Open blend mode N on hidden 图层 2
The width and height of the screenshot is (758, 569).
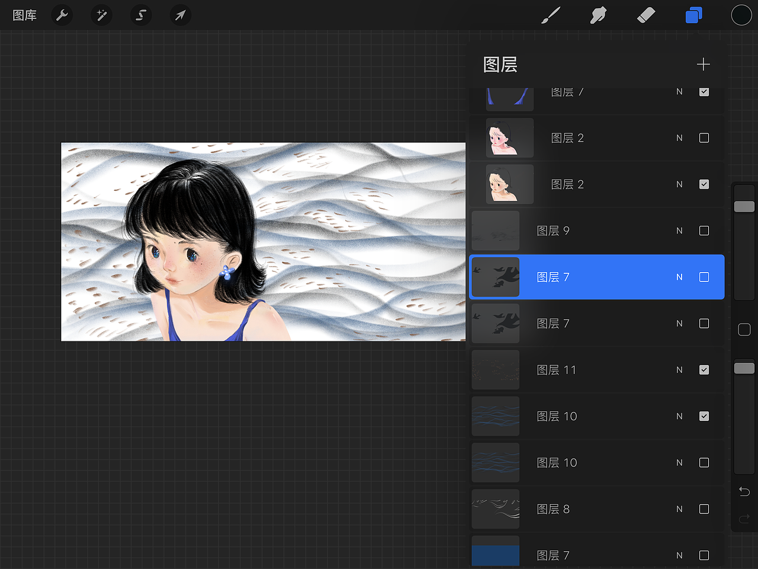(x=679, y=138)
